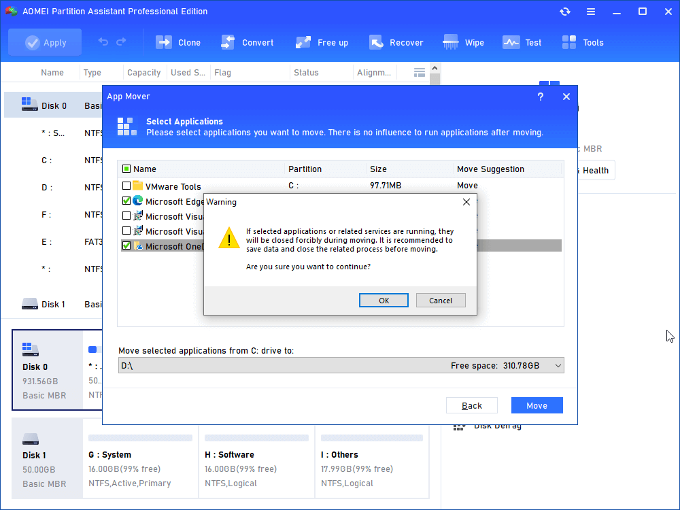Screen dimensions: 680x510
Task: Open the Free up tool
Action: [322, 42]
